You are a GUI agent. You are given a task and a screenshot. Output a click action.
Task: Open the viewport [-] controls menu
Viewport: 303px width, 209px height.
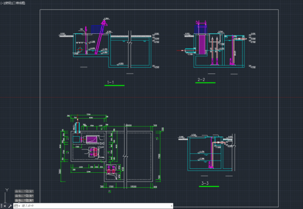(x=2, y=3)
